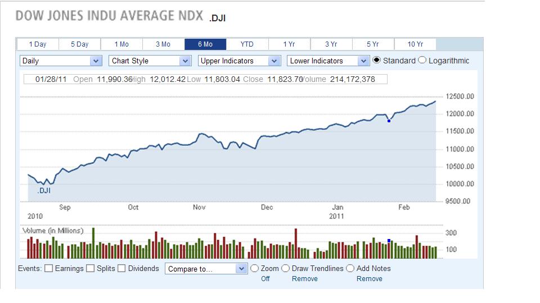Tick the Dividends events checkbox
This screenshot has height=303, width=540.
(x=121, y=268)
